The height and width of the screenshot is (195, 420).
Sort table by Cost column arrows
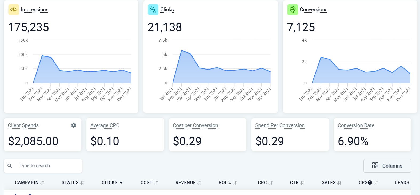(x=156, y=183)
